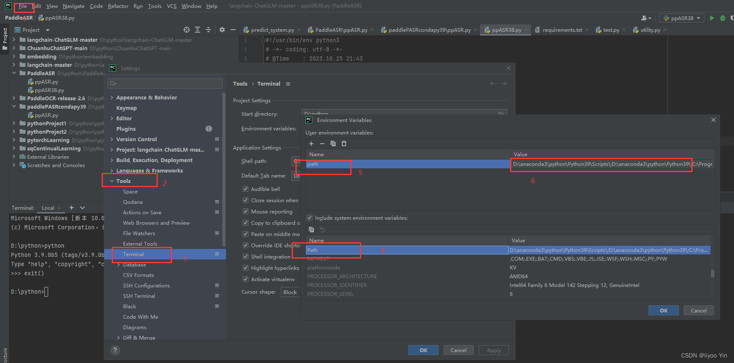Remove selected user environment variable

click(x=322, y=144)
